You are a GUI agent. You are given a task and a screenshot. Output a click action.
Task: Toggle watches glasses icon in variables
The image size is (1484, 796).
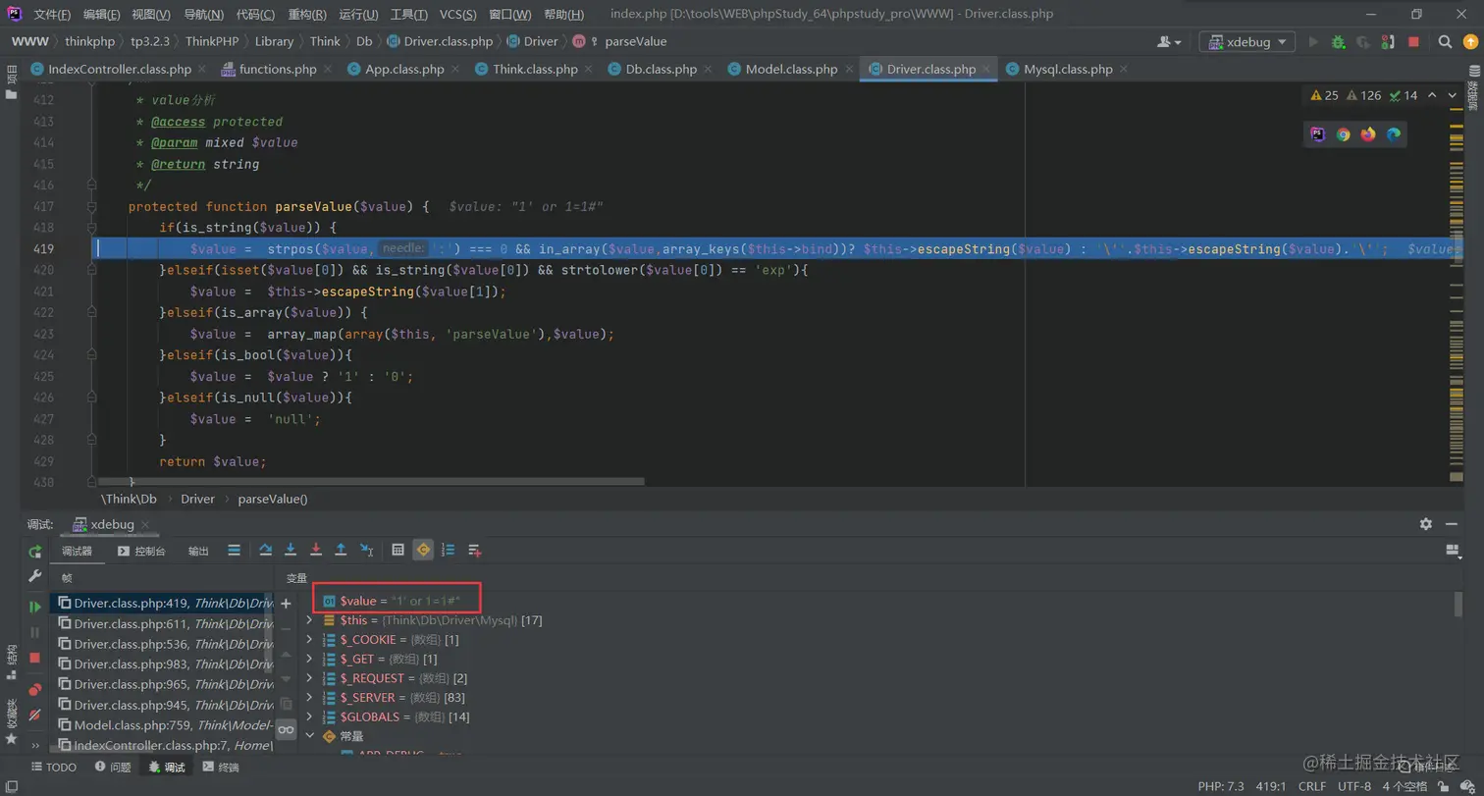[x=286, y=729]
